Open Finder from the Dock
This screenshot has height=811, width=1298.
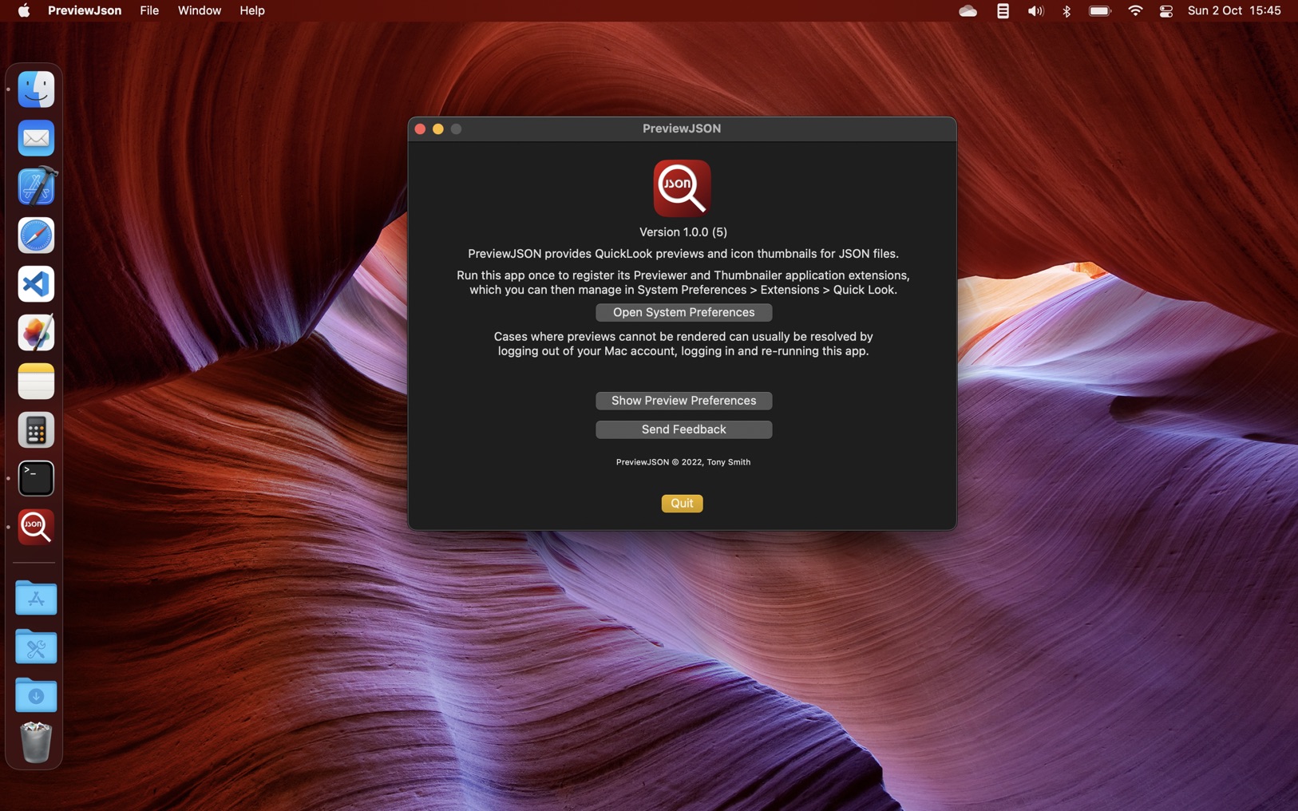coord(36,89)
